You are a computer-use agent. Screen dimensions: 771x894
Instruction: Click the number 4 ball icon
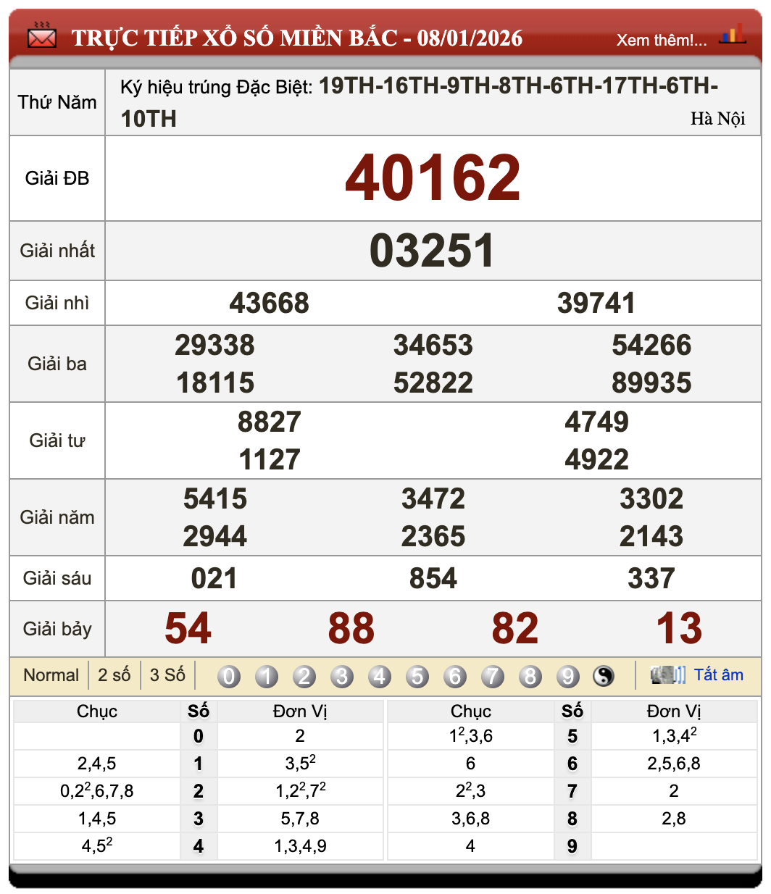[x=380, y=675]
